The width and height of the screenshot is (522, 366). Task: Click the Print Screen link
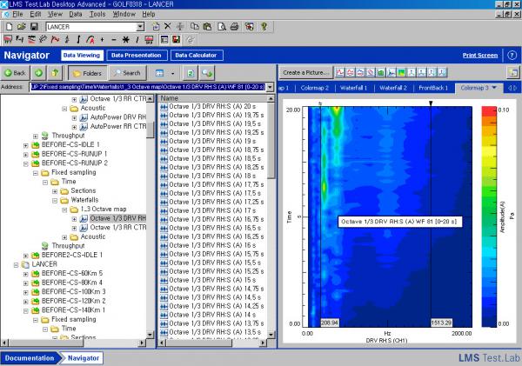point(480,56)
